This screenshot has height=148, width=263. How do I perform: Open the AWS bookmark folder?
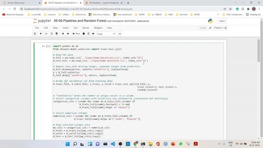pyautogui.click(x=169, y=15)
